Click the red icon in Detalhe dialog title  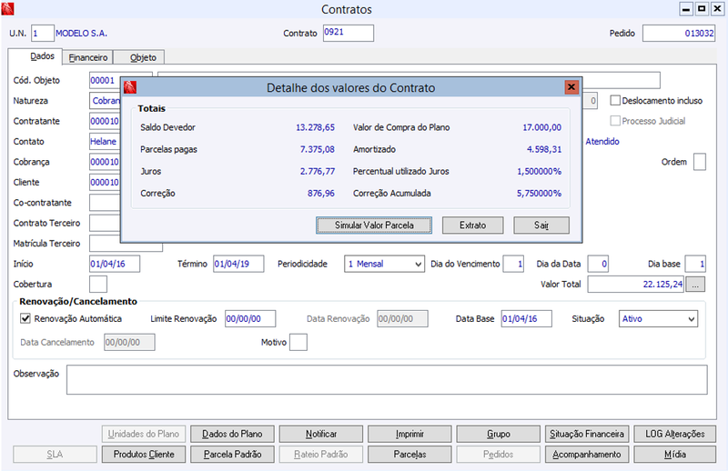[130, 87]
